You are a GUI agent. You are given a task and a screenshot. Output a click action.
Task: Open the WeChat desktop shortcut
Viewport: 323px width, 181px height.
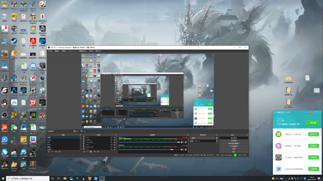tap(14, 128)
